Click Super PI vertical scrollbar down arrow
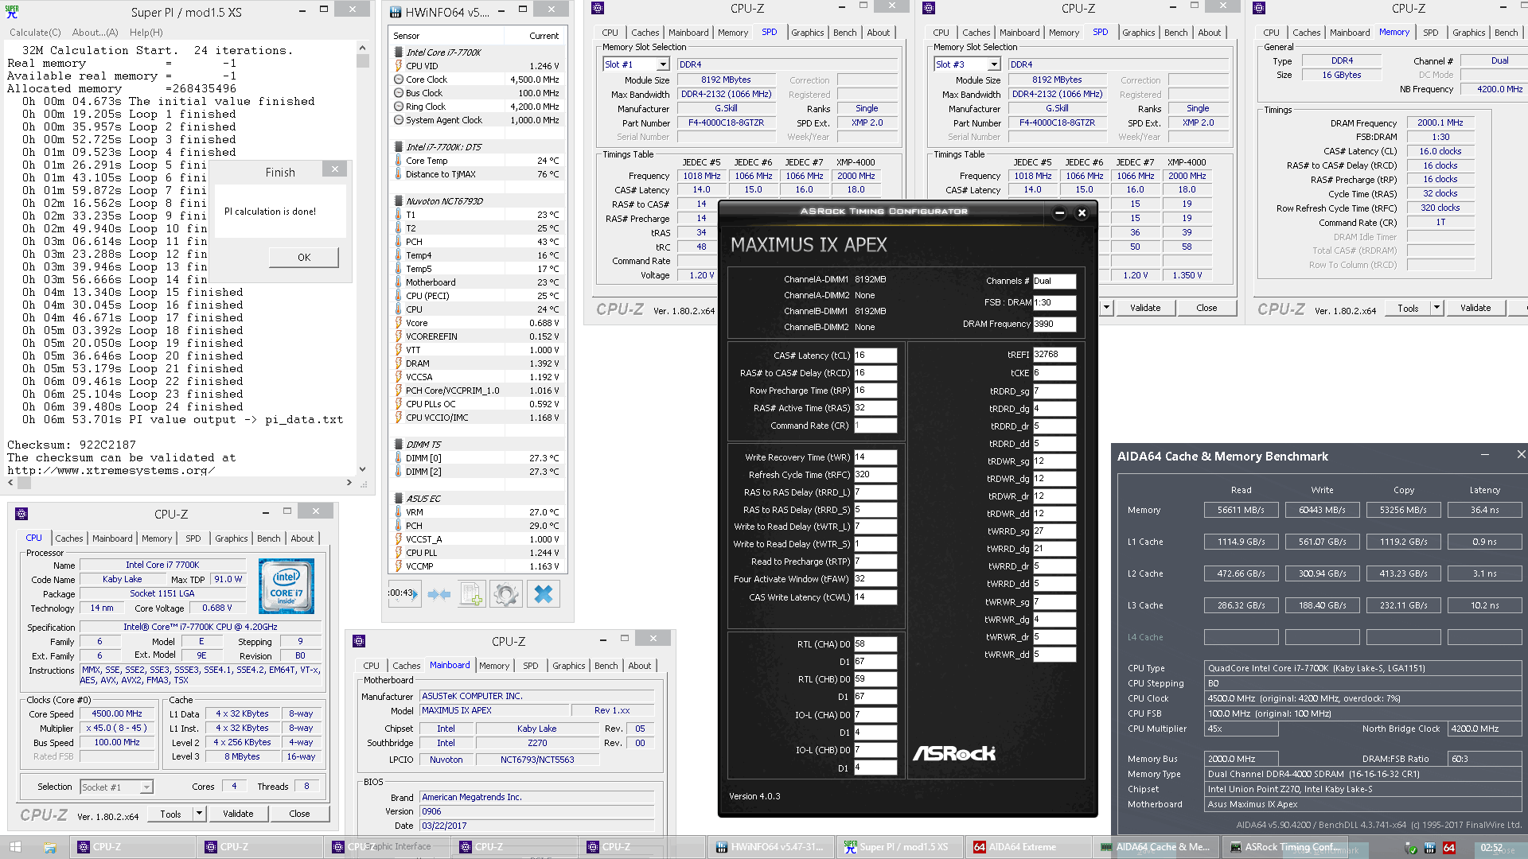Viewport: 1528px width, 859px height. (363, 468)
